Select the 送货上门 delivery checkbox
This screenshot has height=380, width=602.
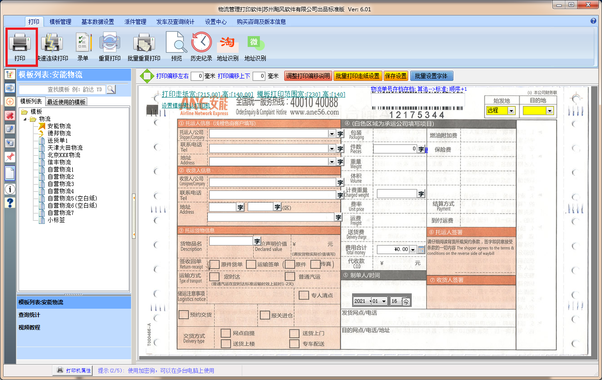[x=295, y=334]
